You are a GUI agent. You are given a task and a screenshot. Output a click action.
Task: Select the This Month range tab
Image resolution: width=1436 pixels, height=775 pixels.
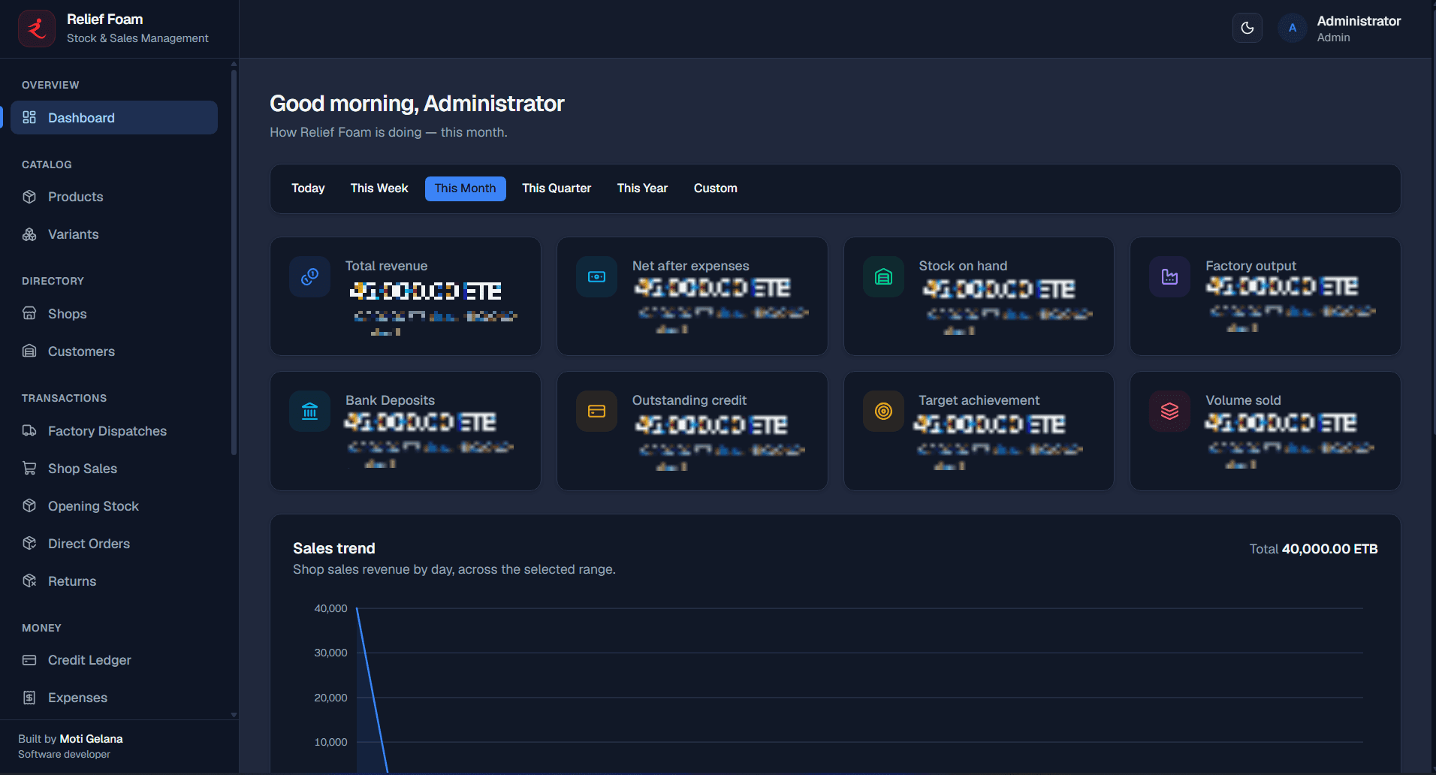pyautogui.click(x=466, y=188)
